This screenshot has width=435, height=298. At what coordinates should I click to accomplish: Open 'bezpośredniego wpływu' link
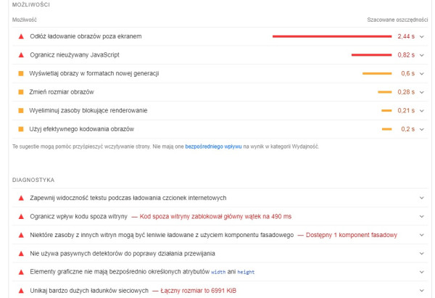213,146
